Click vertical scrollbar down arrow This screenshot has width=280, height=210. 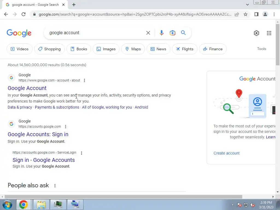(278, 192)
